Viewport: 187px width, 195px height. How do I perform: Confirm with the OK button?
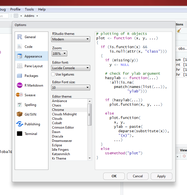[114, 176]
